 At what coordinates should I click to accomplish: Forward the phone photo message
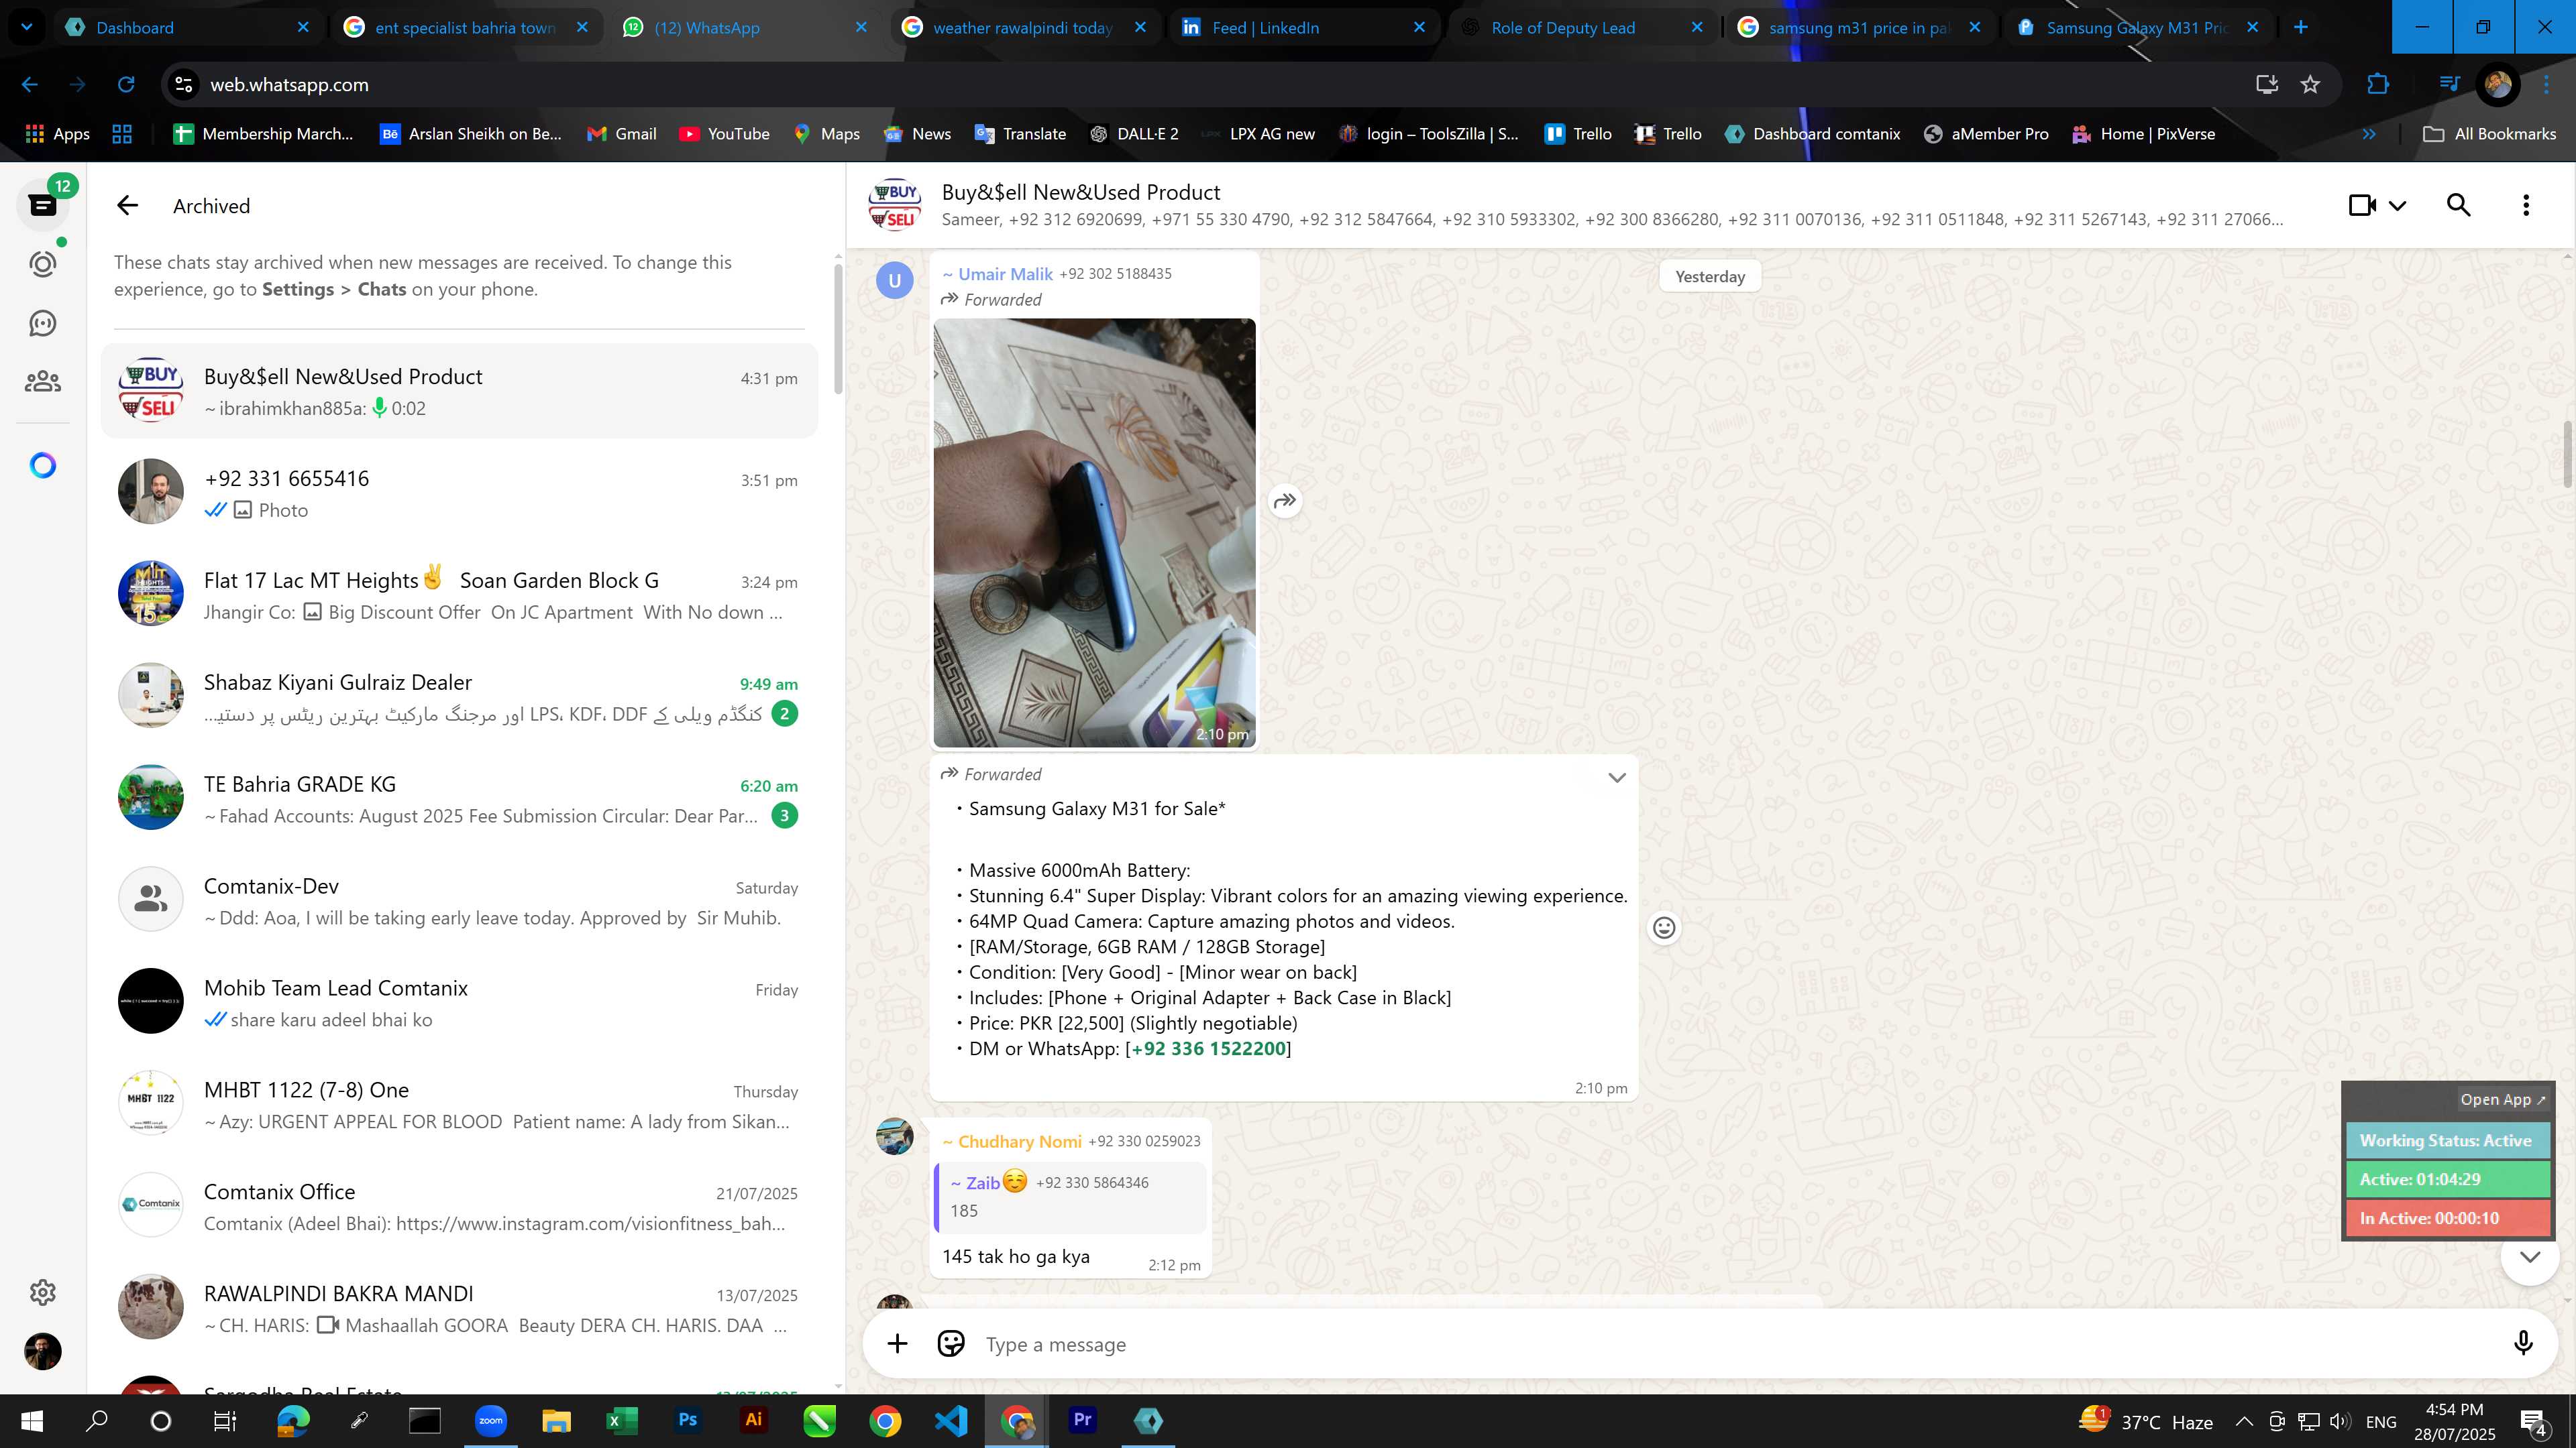click(1285, 501)
